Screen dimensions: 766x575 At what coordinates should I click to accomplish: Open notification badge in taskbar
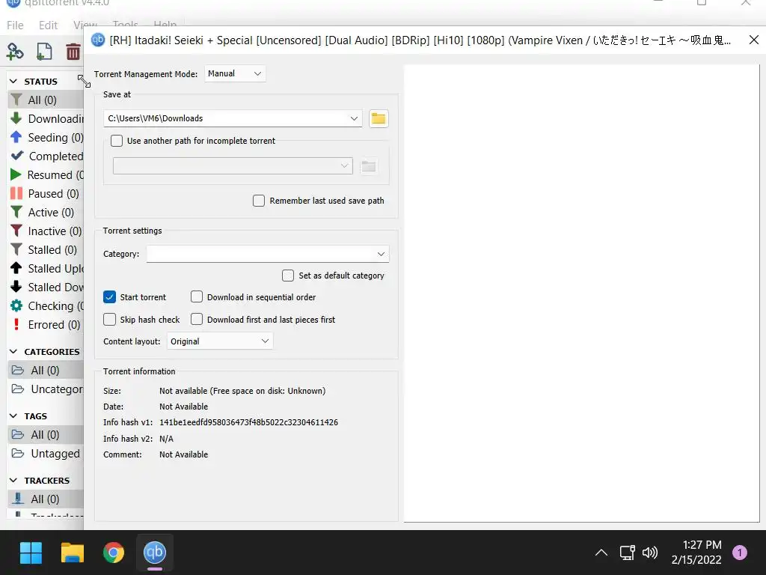tap(740, 553)
